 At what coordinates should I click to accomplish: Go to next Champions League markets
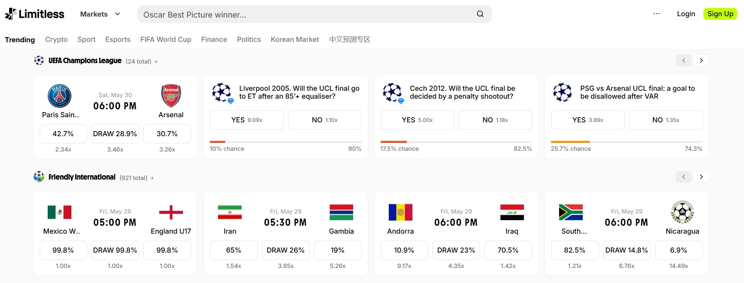pos(701,60)
